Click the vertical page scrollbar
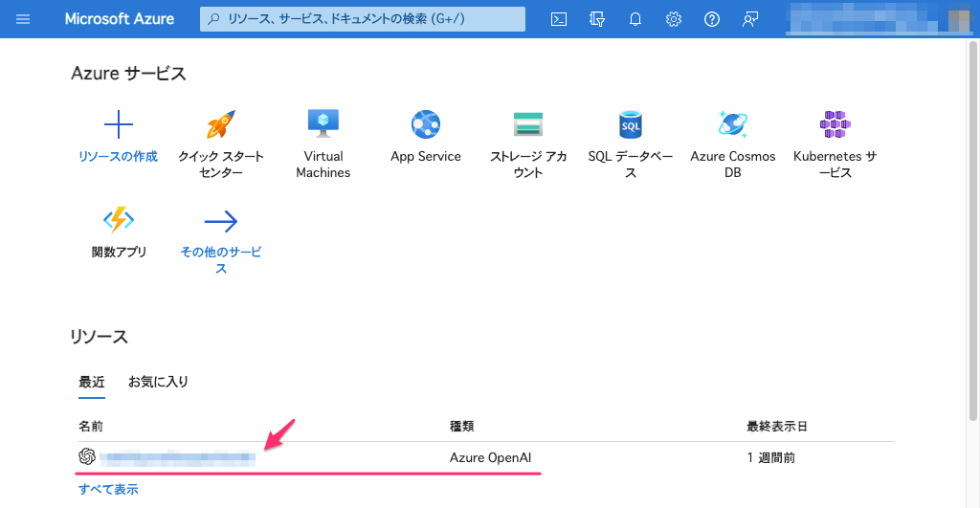This screenshot has width=980, height=508. click(x=972, y=232)
